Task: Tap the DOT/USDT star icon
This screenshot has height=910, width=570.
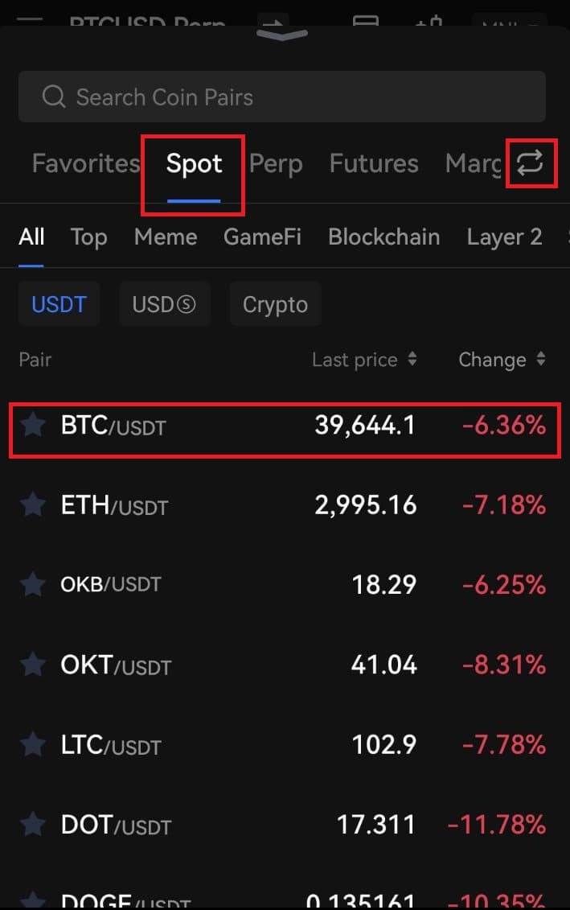Action: pos(33,824)
